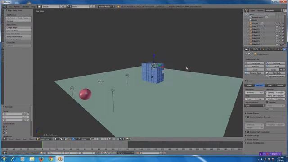This screenshot has width=288, height=162.
Task: Enable the Smoke Adaptive Domain checkbox
Action: pyautogui.click(x=248, y=117)
